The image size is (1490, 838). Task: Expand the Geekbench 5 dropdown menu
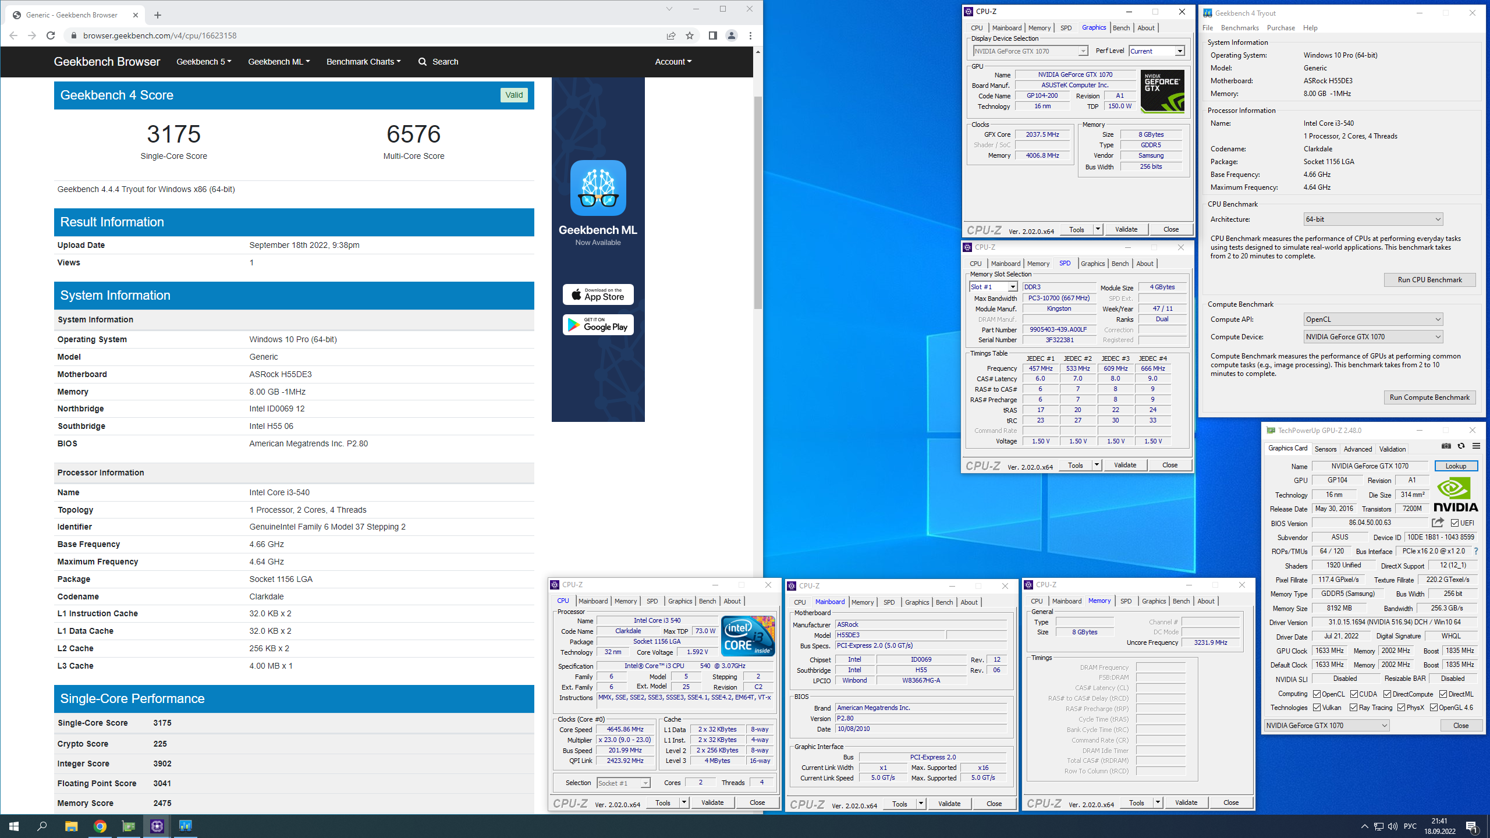tap(204, 62)
